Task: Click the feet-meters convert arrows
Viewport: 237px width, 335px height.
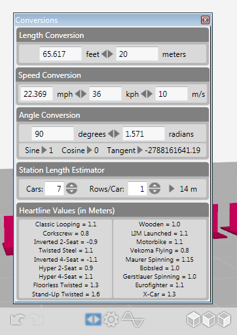Action: tap(107, 54)
